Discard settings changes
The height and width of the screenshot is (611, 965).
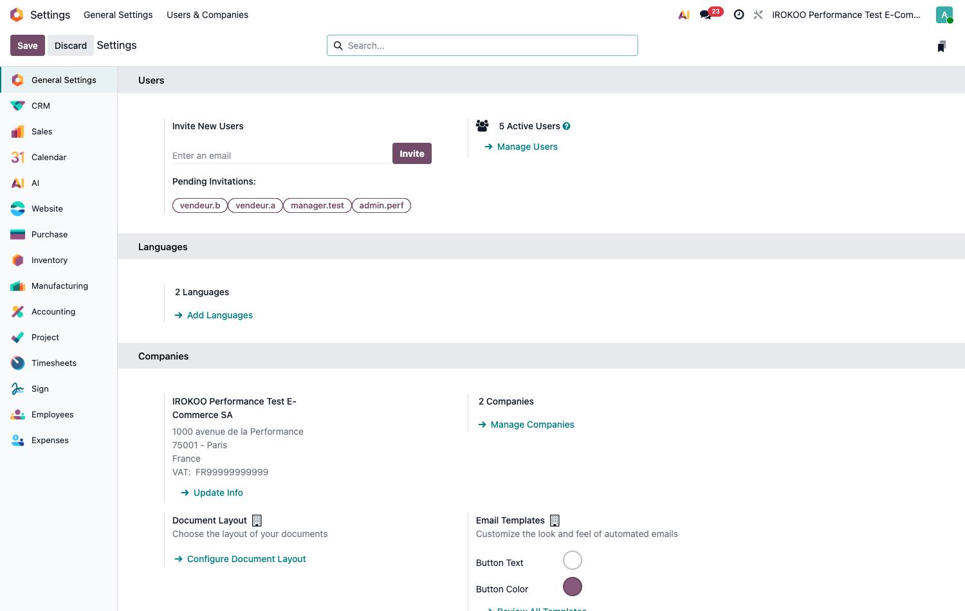tap(71, 46)
